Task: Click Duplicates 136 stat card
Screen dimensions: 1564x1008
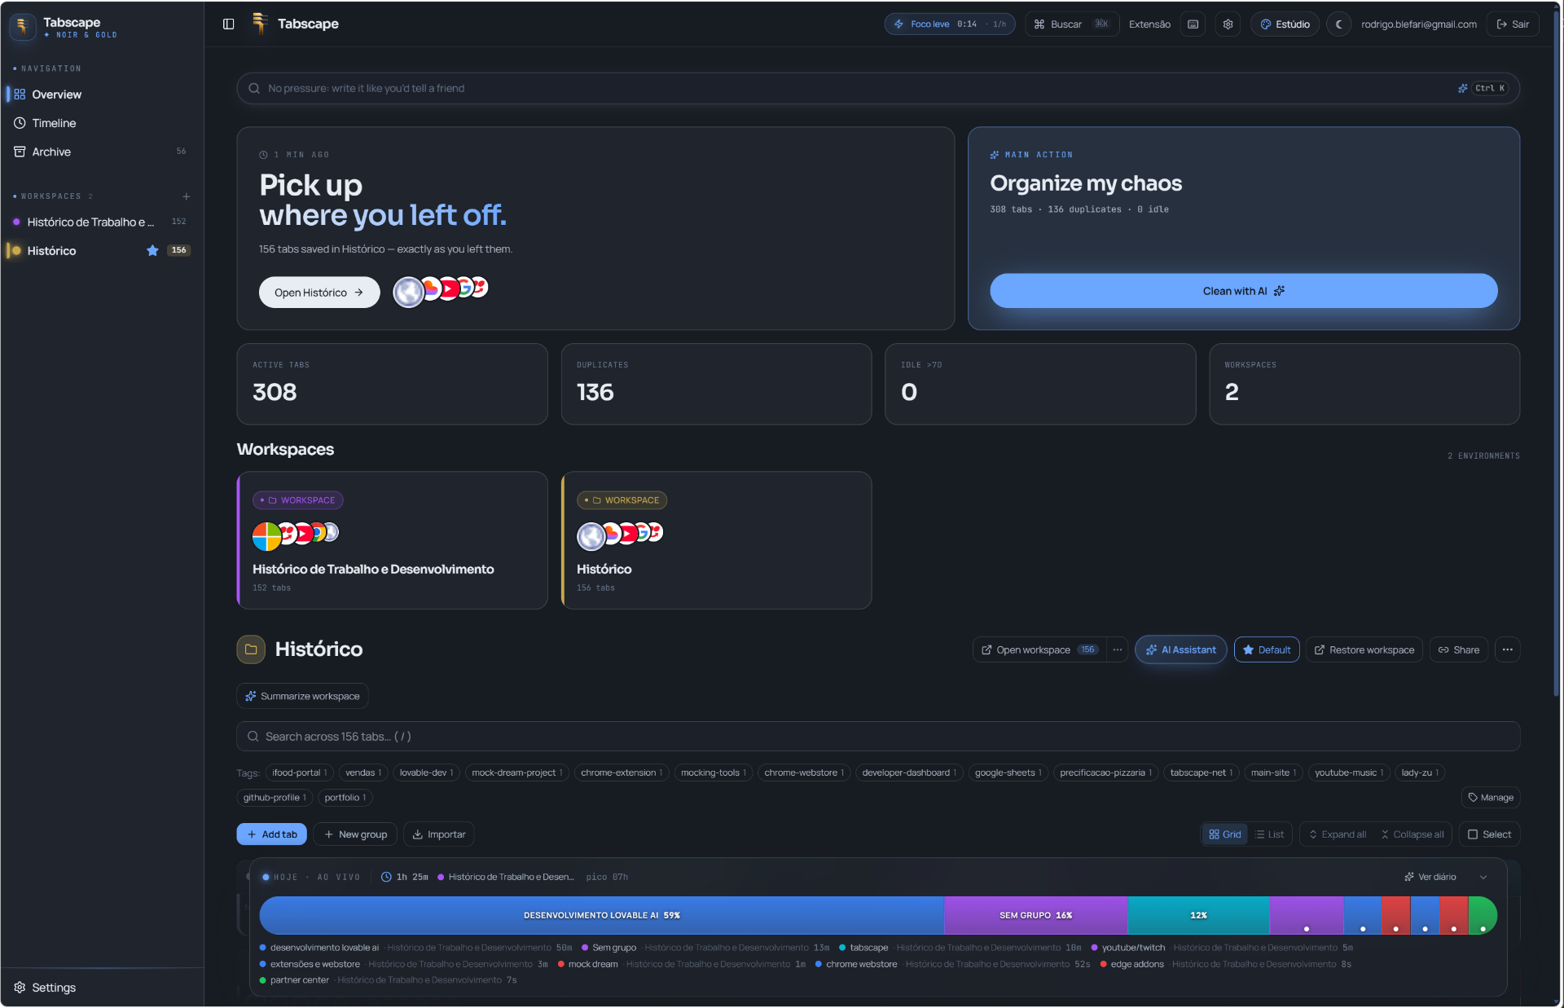Action: 717,385
